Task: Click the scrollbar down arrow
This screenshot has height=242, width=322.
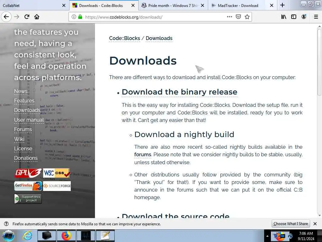Action: point(319,216)
